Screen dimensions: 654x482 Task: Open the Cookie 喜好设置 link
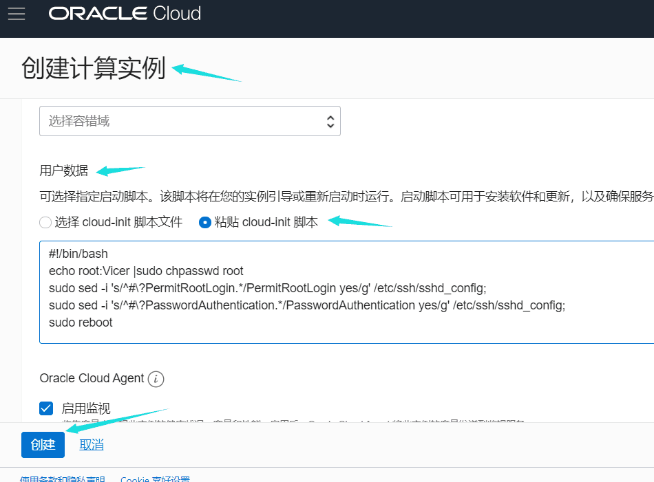155,479
